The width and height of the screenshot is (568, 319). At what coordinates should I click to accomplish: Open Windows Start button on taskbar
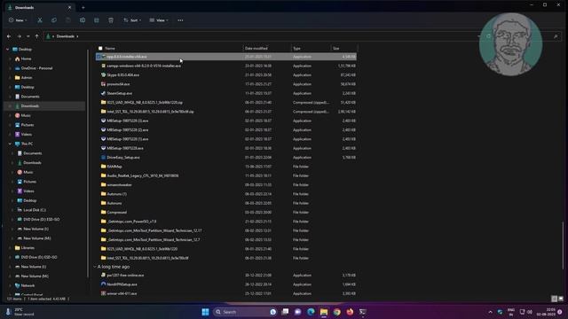point(205,312)
